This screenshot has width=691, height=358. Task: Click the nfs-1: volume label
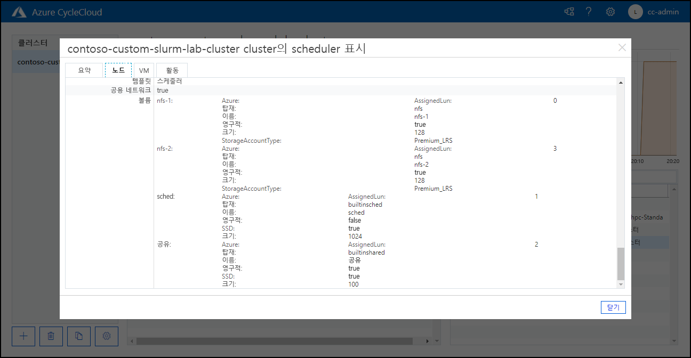click(x=165, y=101)
